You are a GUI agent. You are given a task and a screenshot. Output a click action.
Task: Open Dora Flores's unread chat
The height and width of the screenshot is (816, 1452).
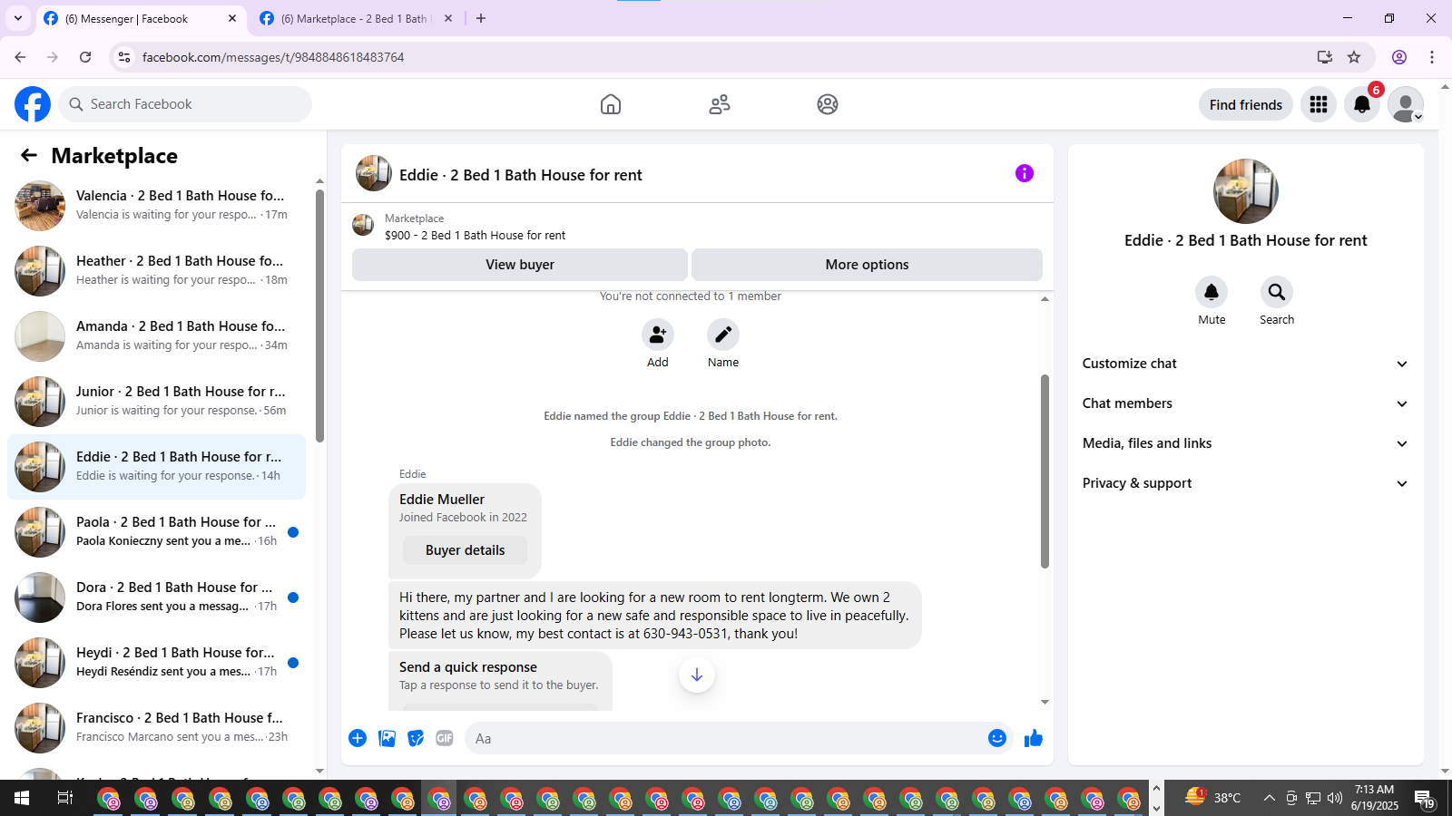click(x=156, y=597)
